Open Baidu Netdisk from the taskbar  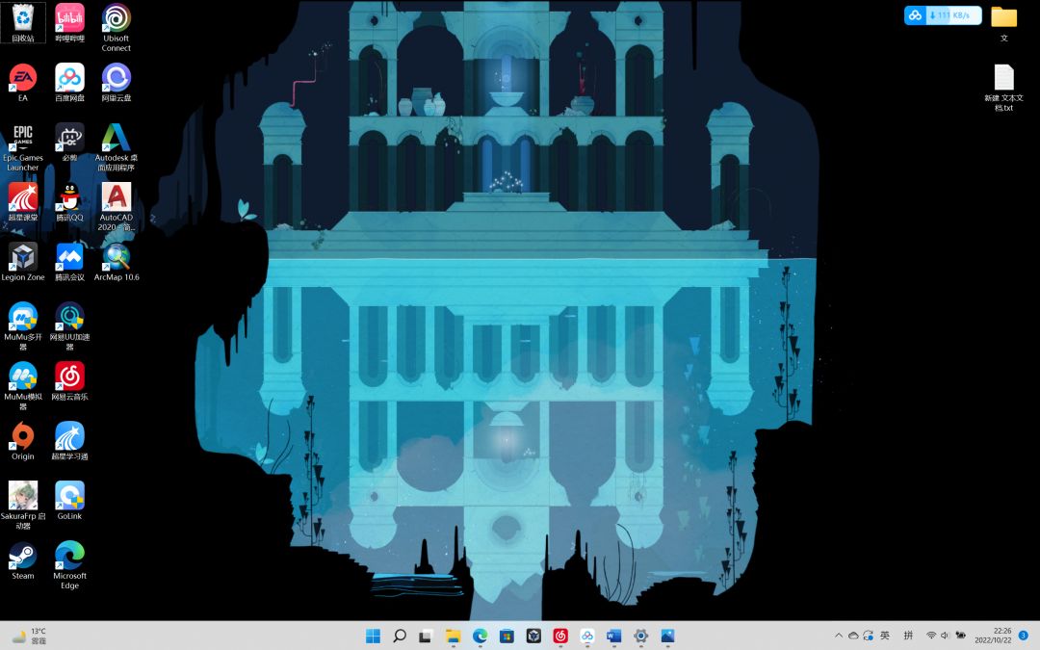(587, 637)
